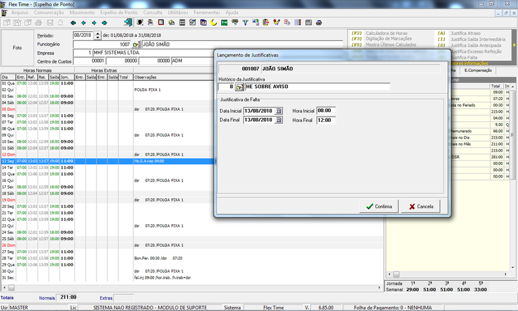The height and width of the screenshot is (311, 518).
Task: Click the blue calendar window toolbar icon
Action: [x=203, y=23]
